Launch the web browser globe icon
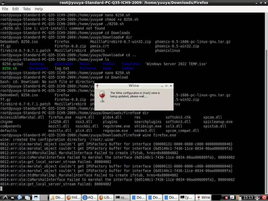Screen dimensions: 268x201 click(20, 198)
